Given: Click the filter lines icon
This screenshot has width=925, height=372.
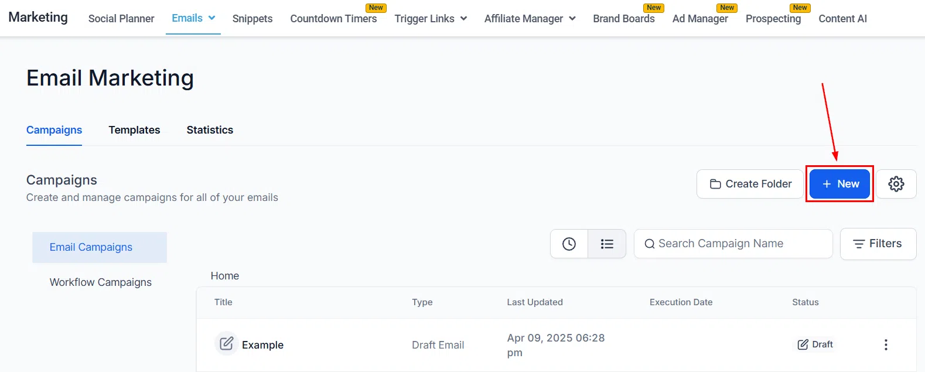Looking at the screenshot, I should click(858, 244).
